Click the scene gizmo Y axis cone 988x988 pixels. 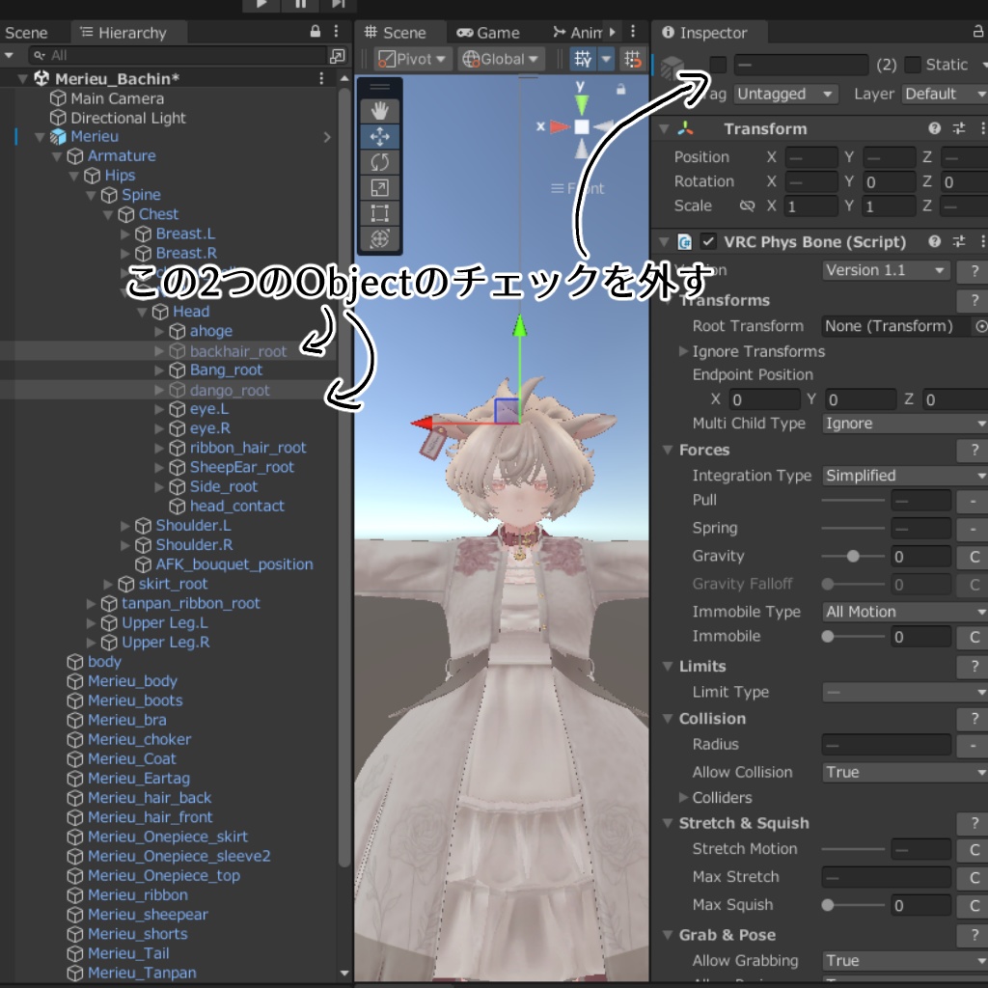point(581,104)
